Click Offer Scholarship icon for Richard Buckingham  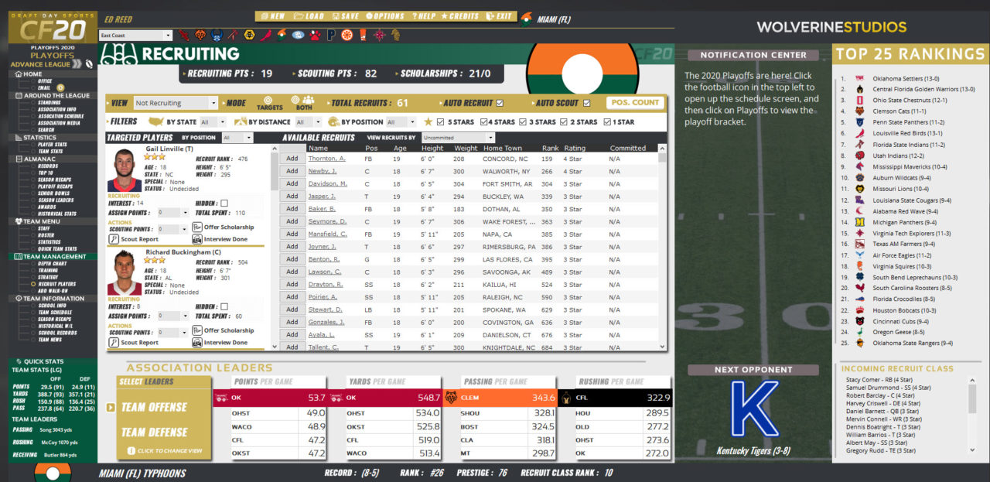point(197,330)
